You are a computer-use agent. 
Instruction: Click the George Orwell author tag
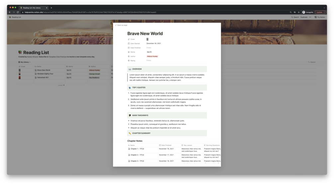[x=94, y=74]
